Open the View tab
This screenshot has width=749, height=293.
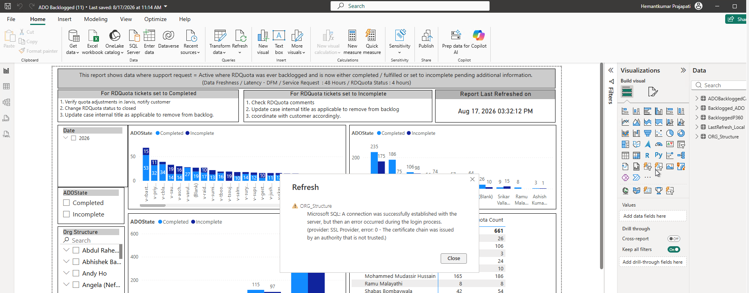126,19
